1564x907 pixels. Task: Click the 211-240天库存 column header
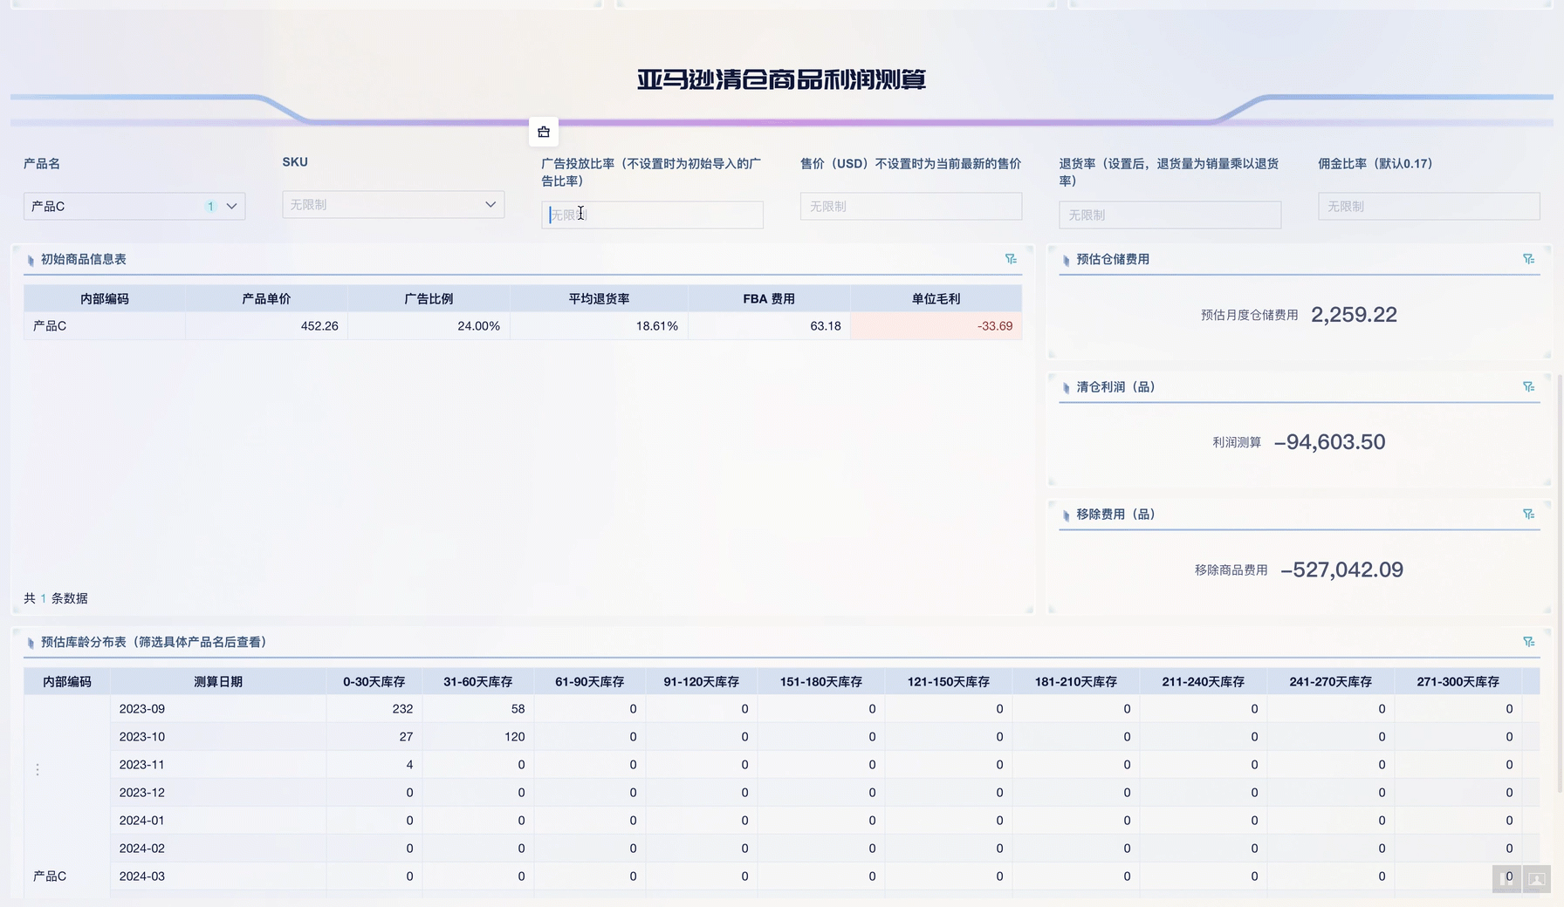click(1203, 681)
